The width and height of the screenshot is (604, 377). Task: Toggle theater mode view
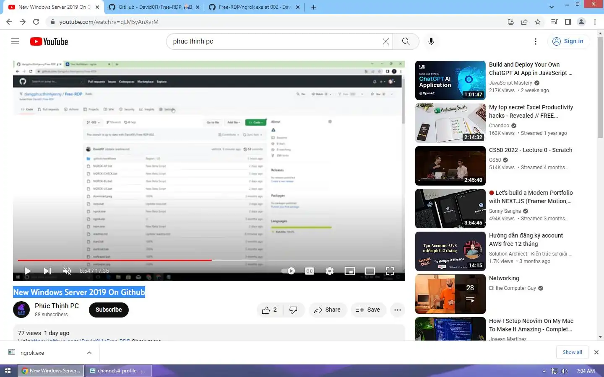click(370, 271)
